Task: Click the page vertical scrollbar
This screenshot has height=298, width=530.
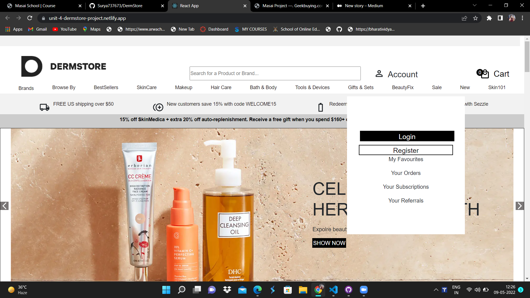Action: pos(527,57)
